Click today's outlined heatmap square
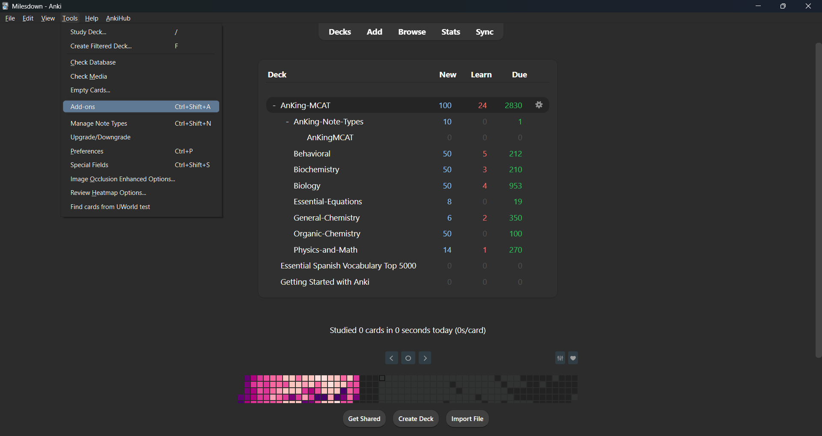Viewport: 822px width, 436px height. click(x=382, y=378)
